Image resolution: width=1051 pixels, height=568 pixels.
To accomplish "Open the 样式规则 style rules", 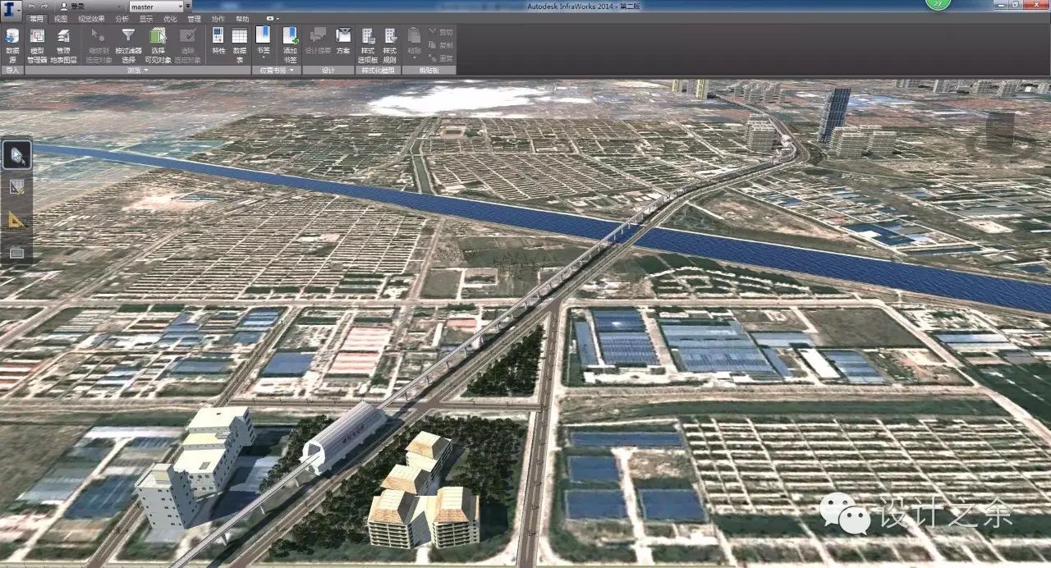I will [x=390, y=43].
